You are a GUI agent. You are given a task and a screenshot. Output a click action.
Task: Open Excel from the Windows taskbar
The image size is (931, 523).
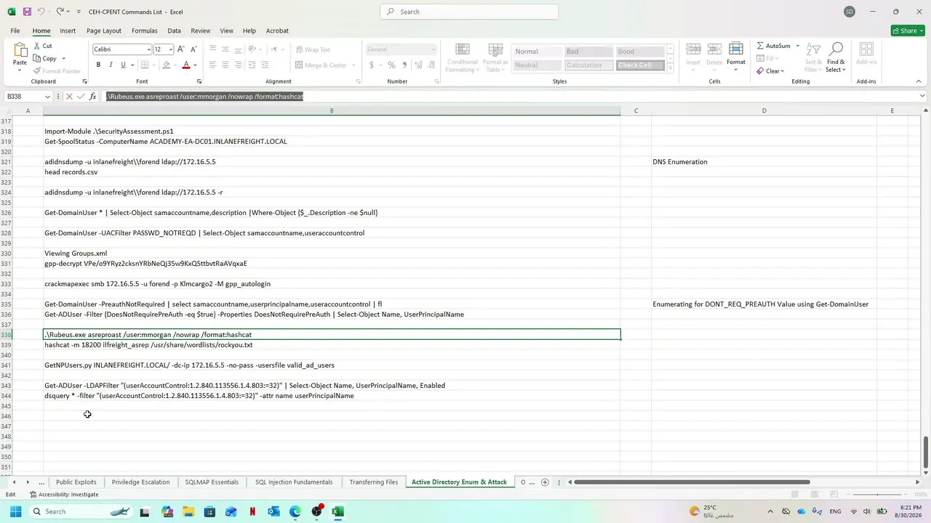337,511
